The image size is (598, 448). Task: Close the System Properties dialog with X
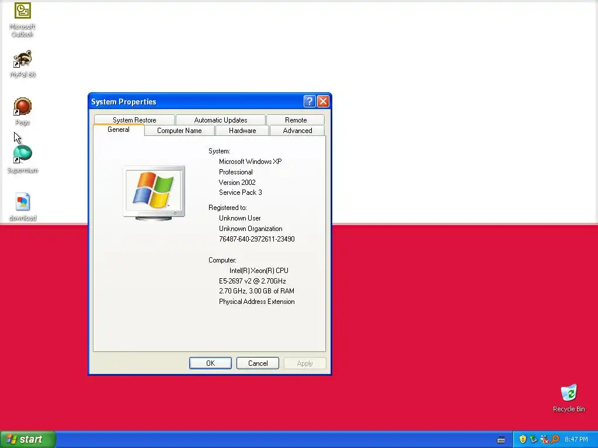(x=323, y=101)
